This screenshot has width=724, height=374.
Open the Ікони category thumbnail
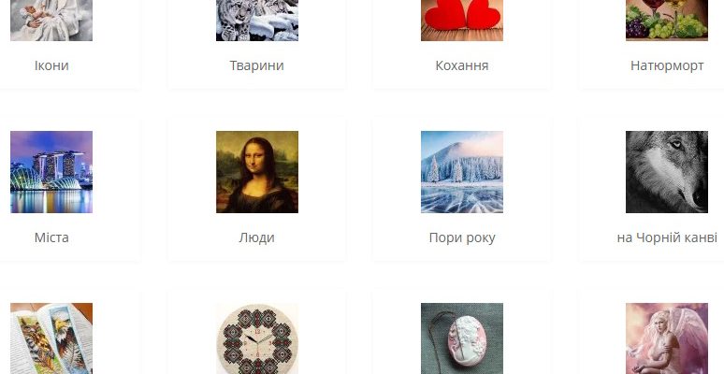click(x=51, y=21)
